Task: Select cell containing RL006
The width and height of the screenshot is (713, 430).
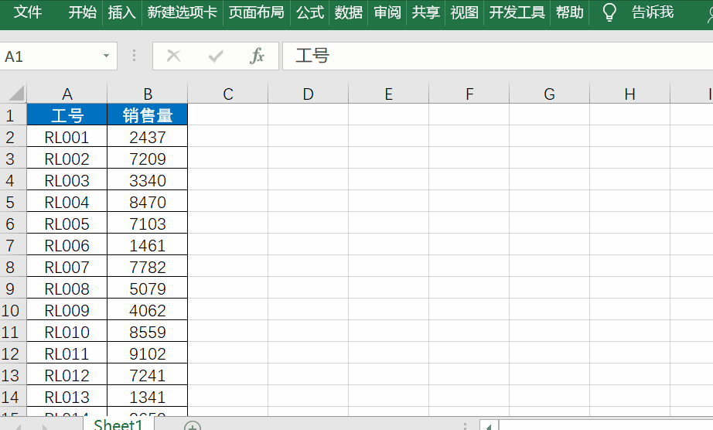Action: click(67, 245)
